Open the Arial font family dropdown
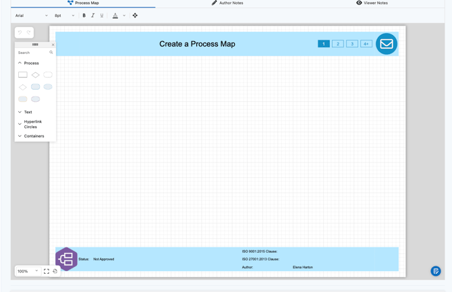 coord(32,16)
